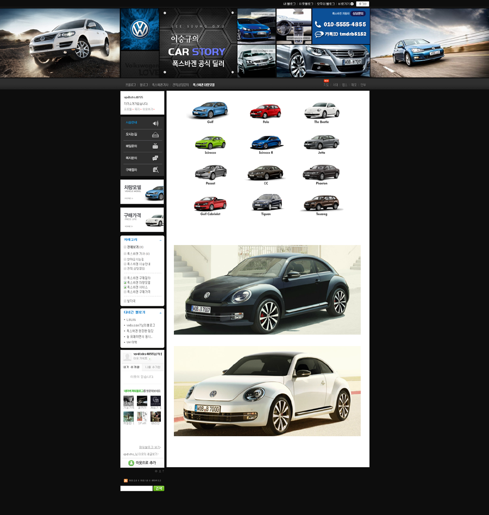The height and width of the screenshot is (515, 489).
Task: Open the 바로가기 dropdown arrow
Action: point(352,4)
